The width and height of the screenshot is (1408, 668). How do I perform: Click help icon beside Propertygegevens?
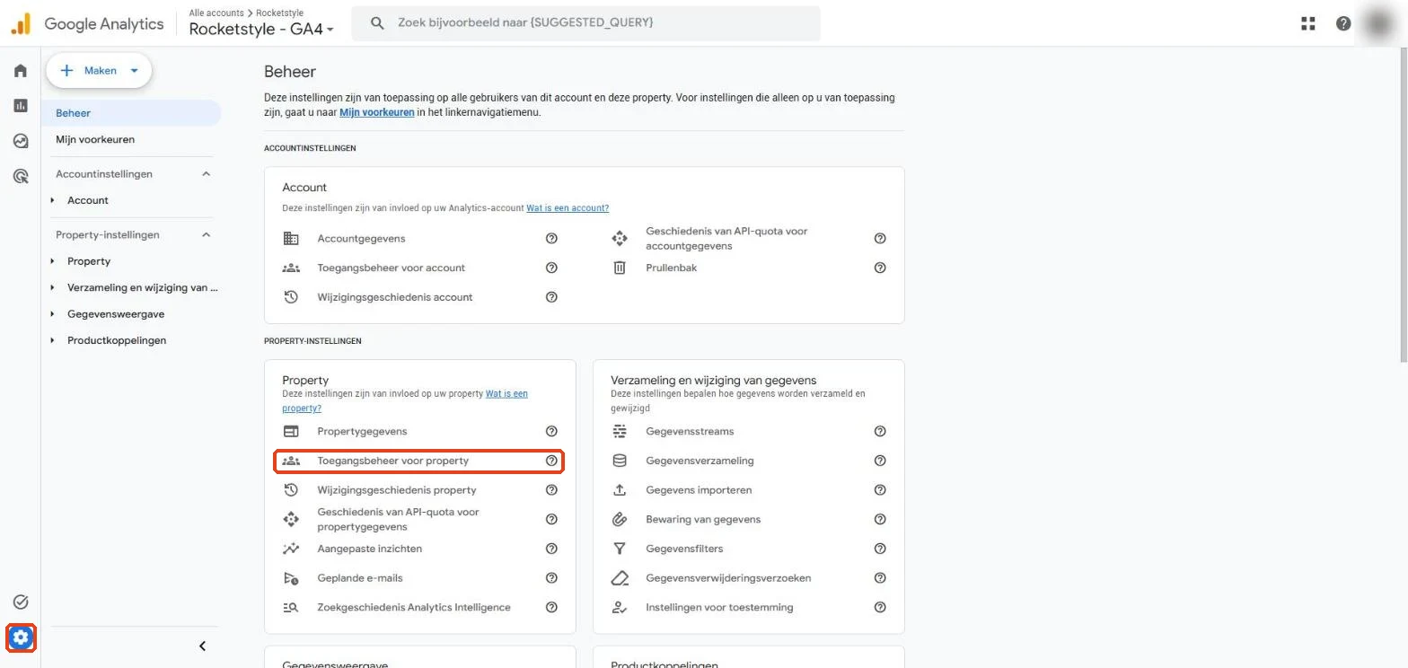click(551, 432)
